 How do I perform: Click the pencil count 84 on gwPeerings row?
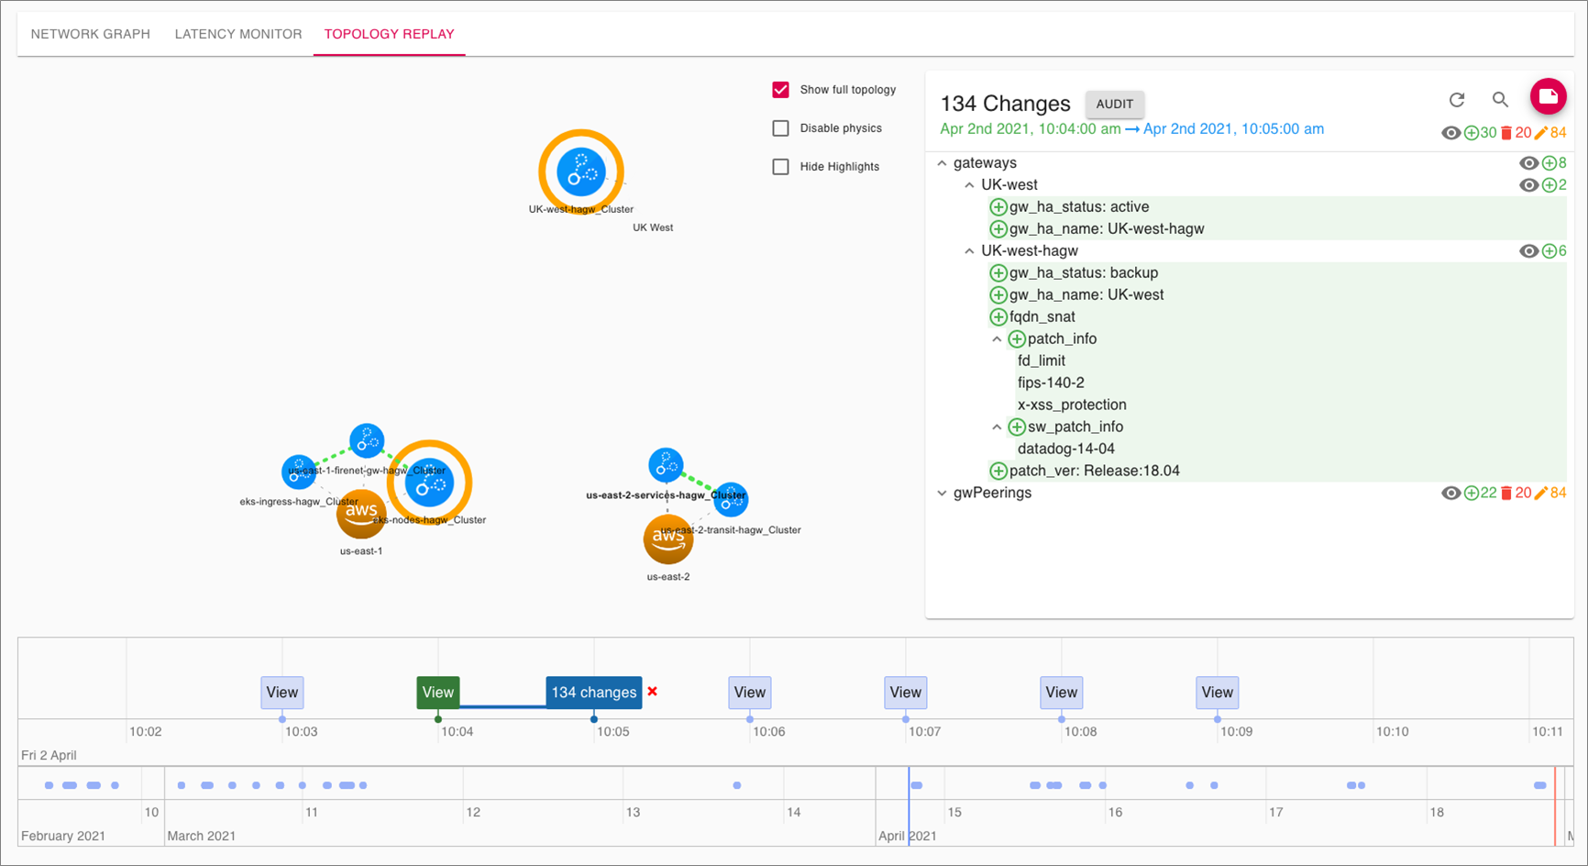coord(1550,494)
